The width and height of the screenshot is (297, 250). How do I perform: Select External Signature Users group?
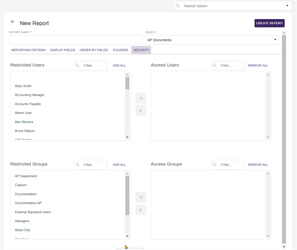click(33, 212)
